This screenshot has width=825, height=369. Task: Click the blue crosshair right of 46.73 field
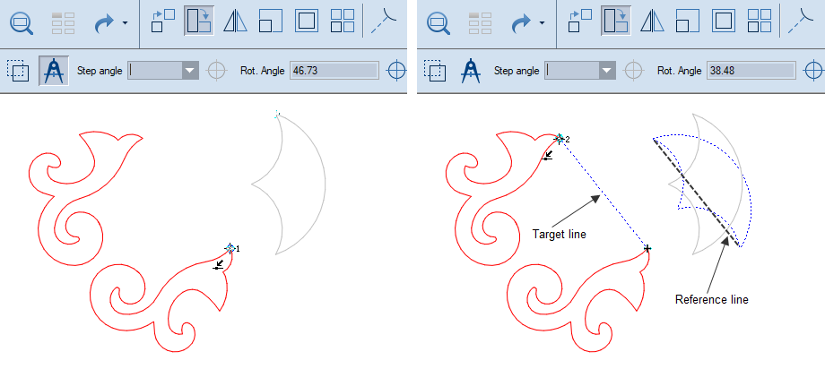coord(395,71)
